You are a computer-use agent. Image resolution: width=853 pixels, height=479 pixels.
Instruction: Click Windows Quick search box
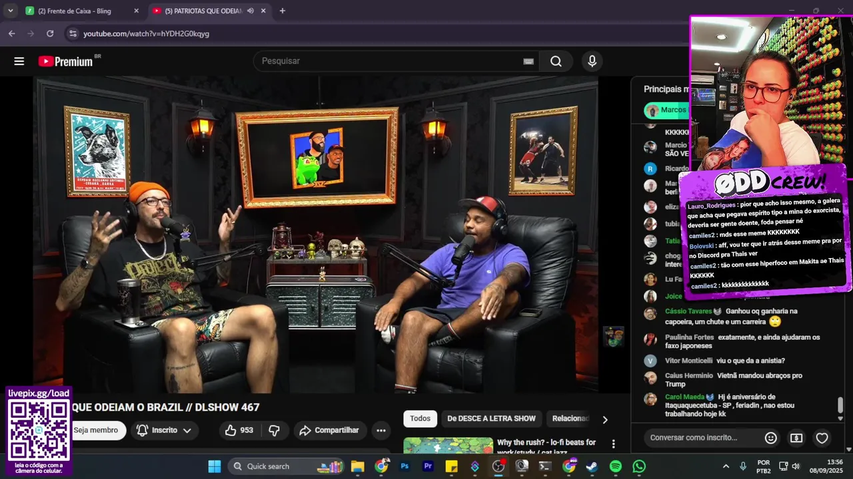[285, 466]
